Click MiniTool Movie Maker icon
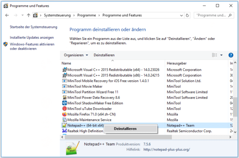 pyautogui.click(x=64, y=86)
